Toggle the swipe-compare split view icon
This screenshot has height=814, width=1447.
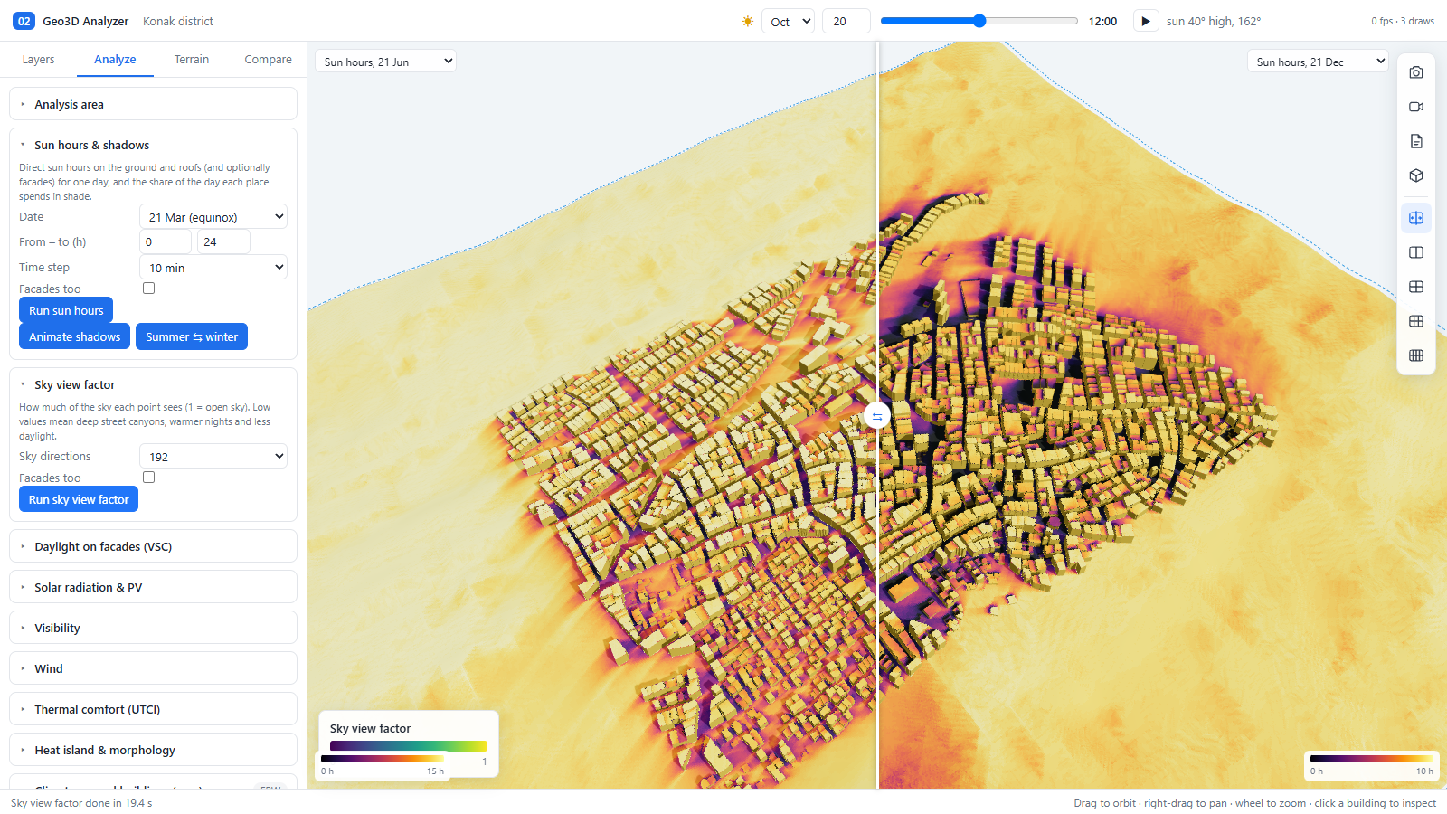[x=1416, y=218]
